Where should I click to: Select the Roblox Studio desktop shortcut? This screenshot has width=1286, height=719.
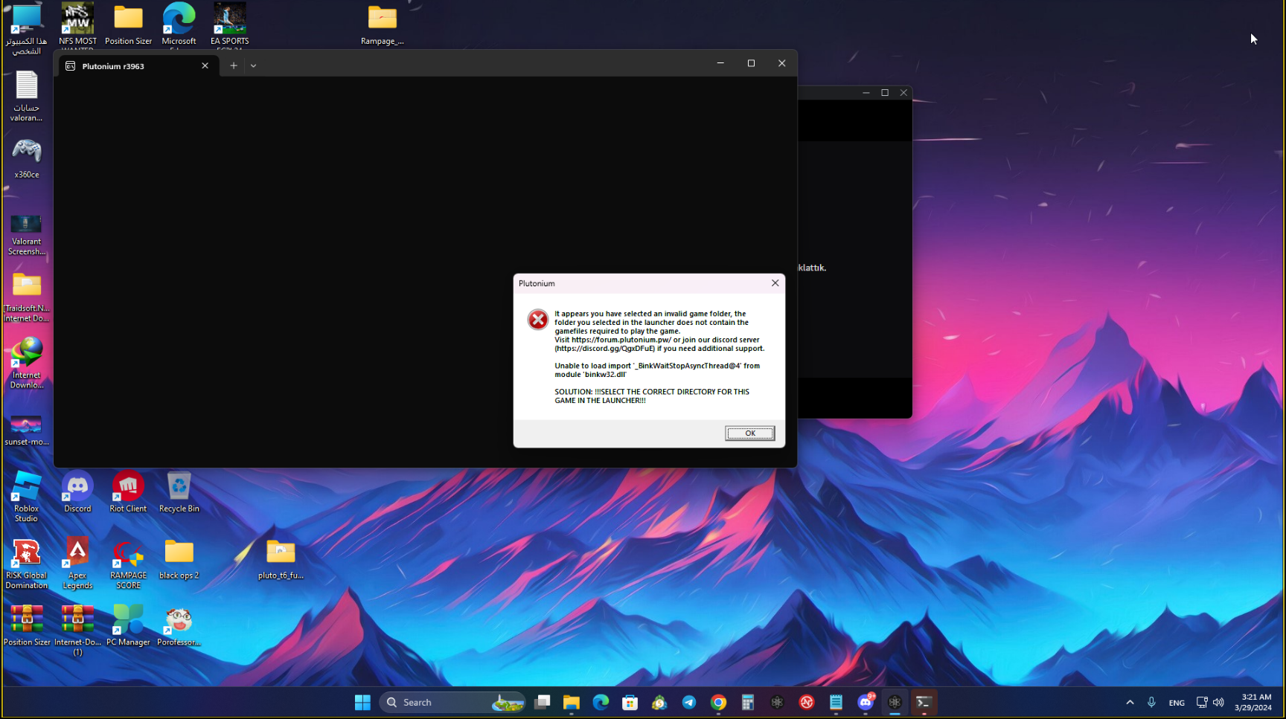[x=27, y=497]
